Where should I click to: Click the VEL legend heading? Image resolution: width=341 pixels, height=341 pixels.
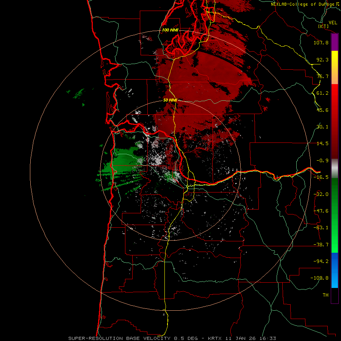point(333,23)
